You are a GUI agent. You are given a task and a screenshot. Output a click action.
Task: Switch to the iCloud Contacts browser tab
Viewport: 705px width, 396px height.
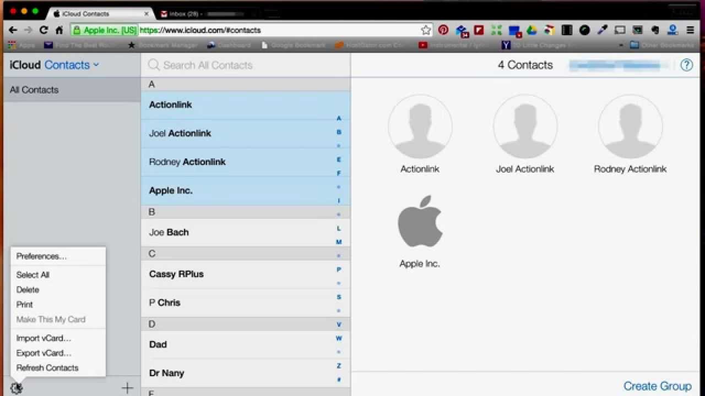click(99, 13)
